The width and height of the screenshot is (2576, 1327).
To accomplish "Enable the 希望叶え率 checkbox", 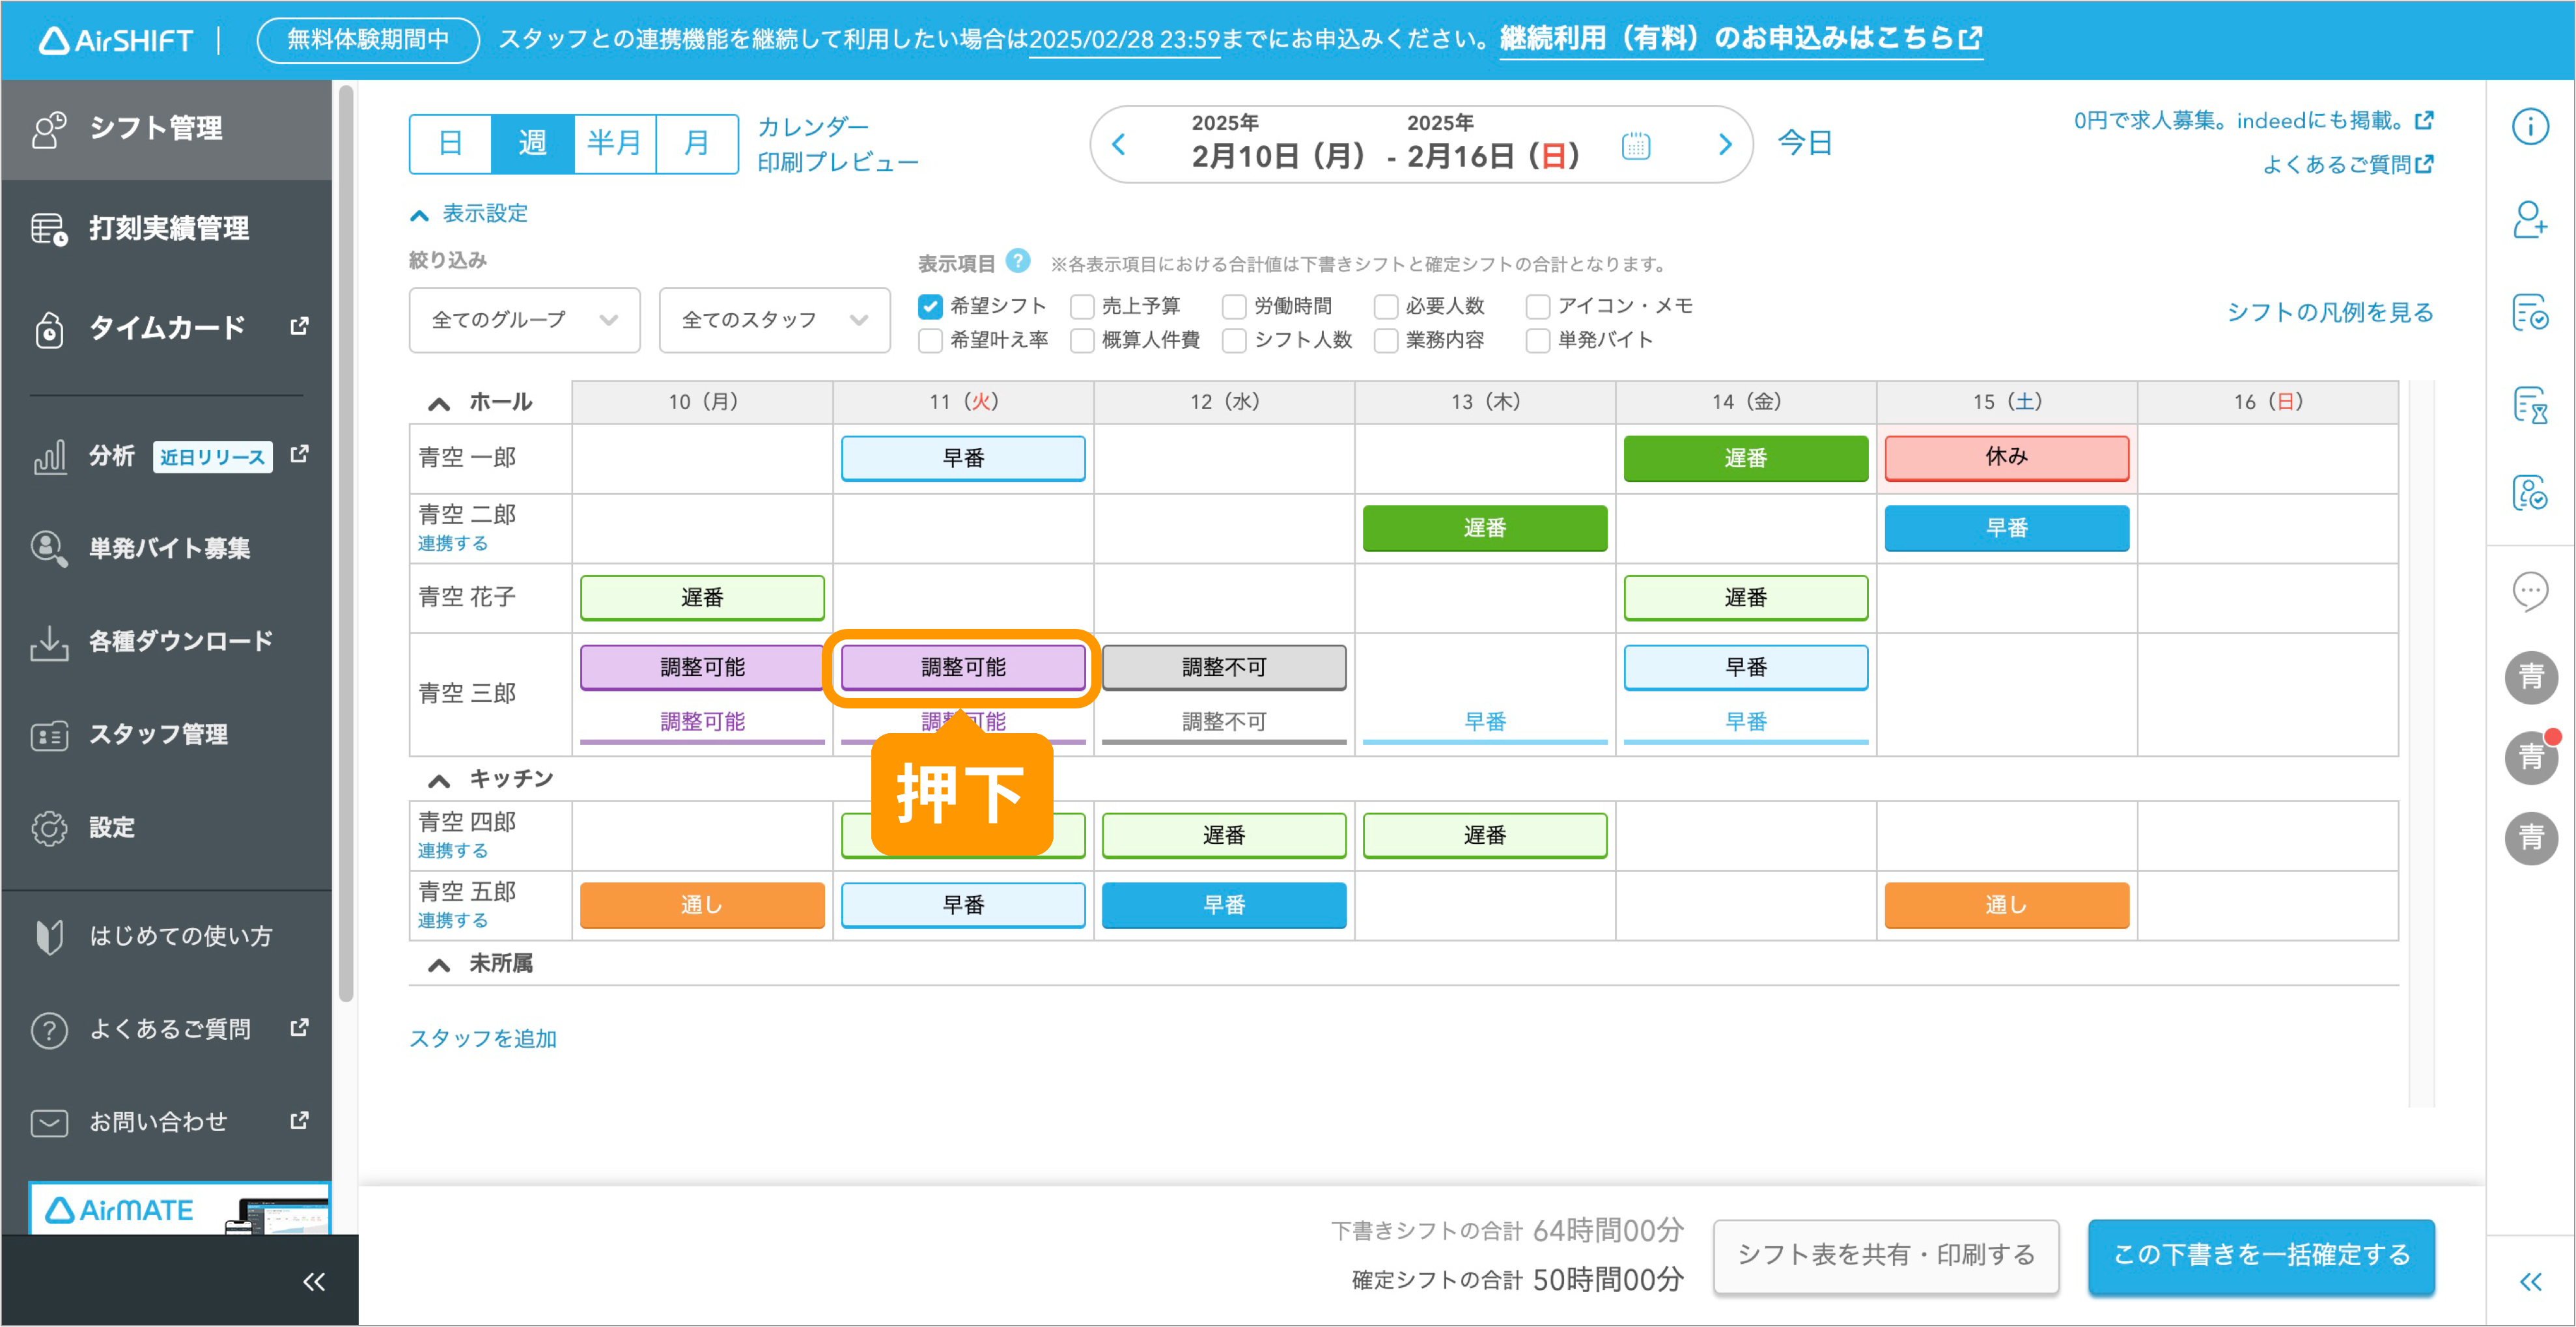I will pyautogui.click(x=929, y=340).
